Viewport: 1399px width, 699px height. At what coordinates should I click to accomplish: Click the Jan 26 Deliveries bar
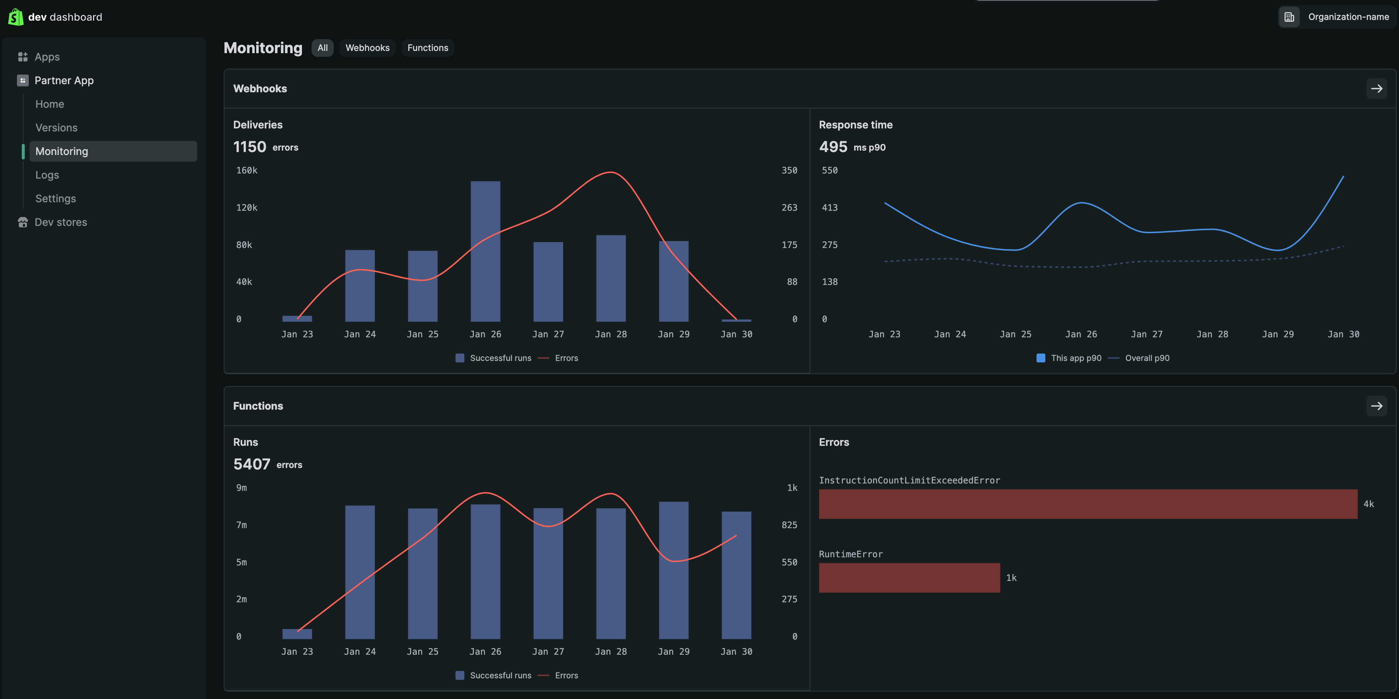tap(485, 251)
